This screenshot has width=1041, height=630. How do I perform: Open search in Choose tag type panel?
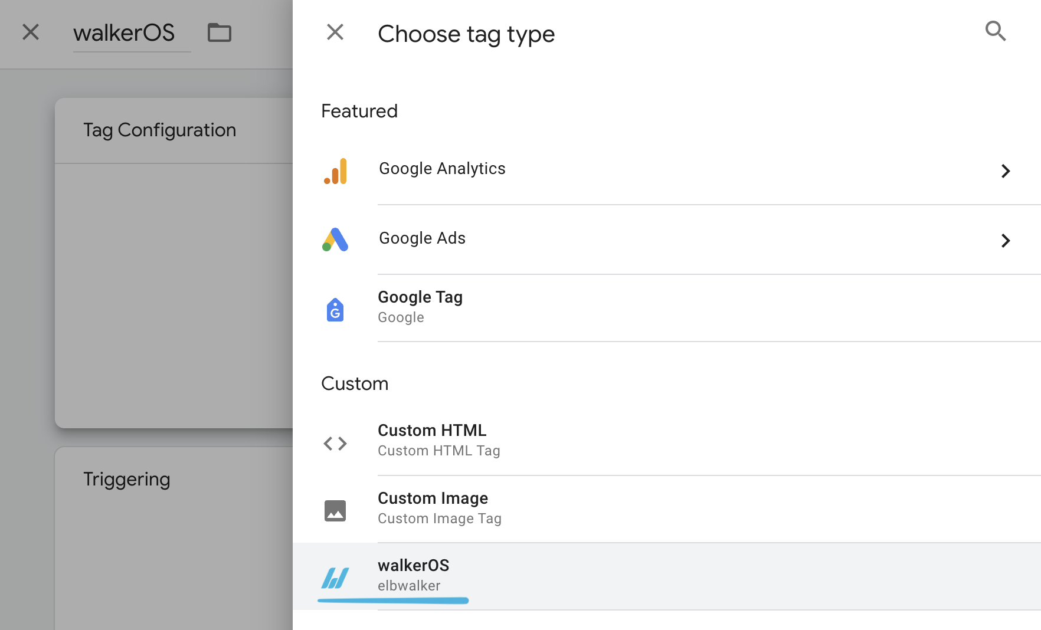(x=996, y=31)
